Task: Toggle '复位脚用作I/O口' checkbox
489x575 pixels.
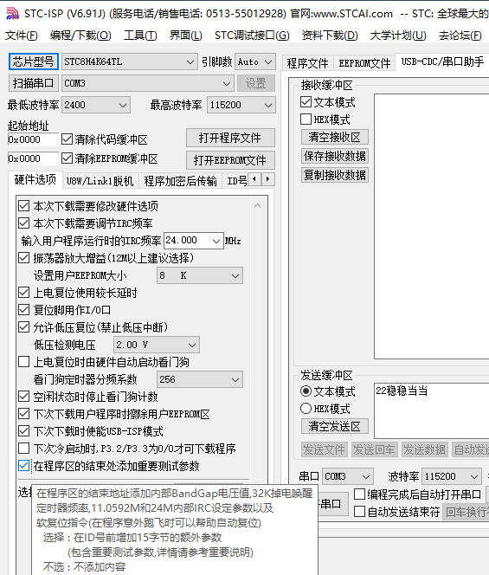Action: click(x=24, y=310)
